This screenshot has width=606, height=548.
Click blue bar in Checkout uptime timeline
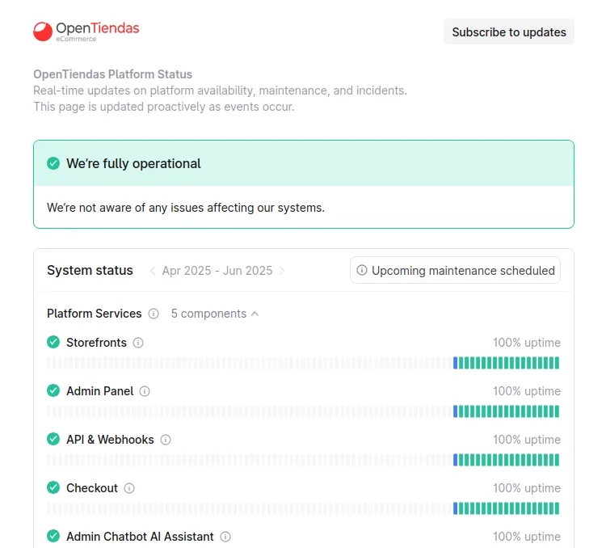(x=455, y=508)
